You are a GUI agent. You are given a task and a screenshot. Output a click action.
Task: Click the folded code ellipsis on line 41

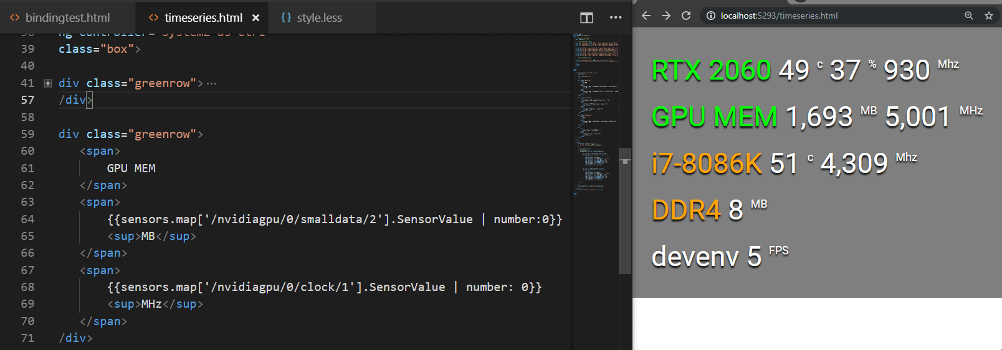(212, 83)
